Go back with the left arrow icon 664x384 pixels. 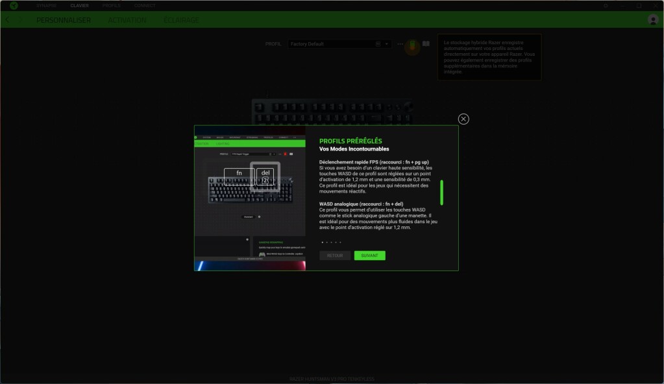7,20
